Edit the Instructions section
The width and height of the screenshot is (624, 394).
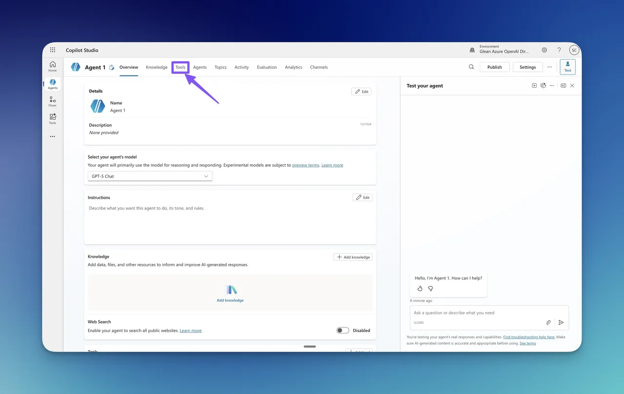pos(363,197)
